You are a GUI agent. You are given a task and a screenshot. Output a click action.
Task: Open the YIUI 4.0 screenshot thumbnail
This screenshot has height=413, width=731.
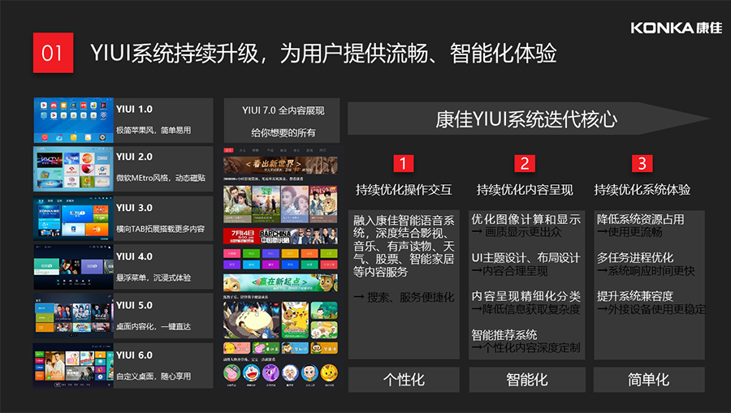[74, 267]
